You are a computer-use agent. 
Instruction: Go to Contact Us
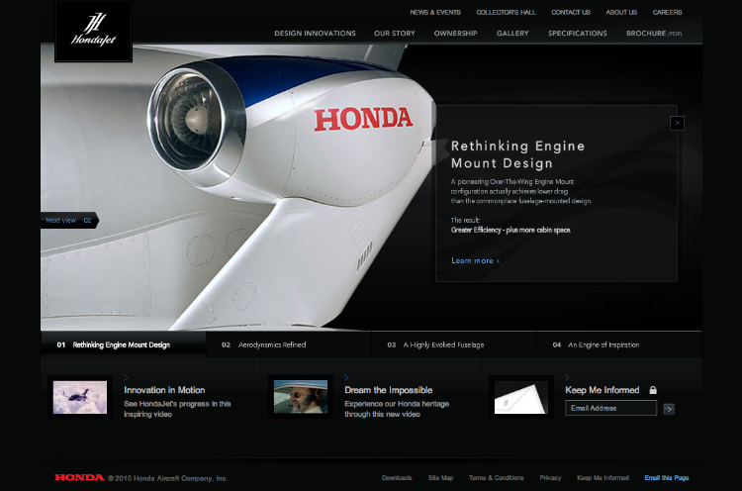pyautogui.click(x=571, y=12)
